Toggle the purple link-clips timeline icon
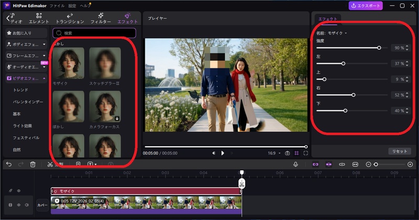419x220 pixels. pos(316,164)
